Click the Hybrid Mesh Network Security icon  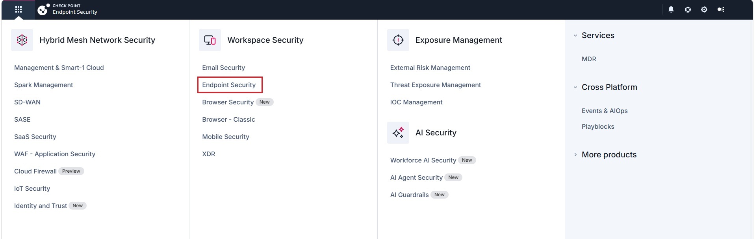coord(22,40)
